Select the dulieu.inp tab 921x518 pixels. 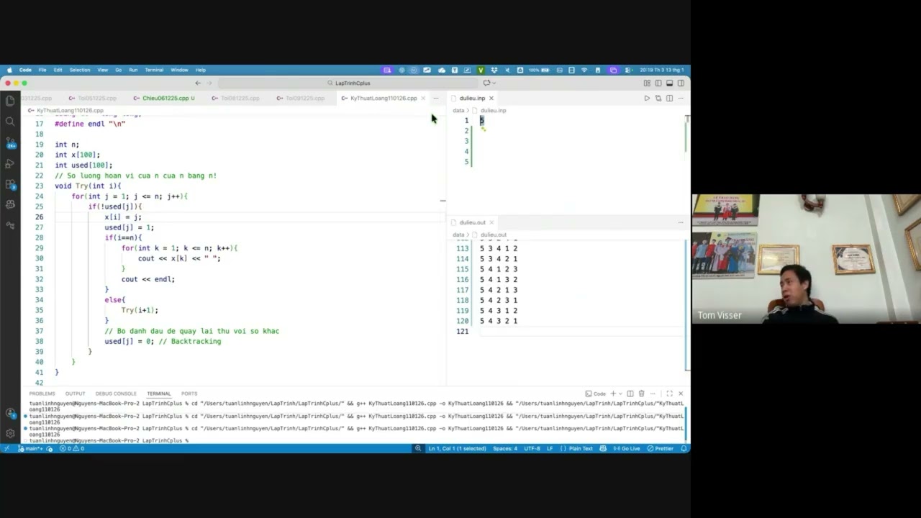tap(472, 98)
